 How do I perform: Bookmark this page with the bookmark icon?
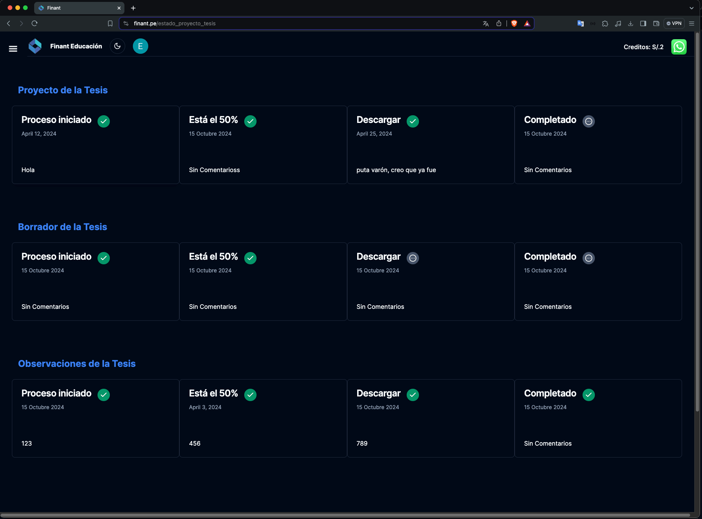(110, 23)
